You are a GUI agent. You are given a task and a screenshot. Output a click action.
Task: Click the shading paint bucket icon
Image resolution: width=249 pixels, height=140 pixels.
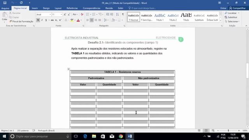113,20
